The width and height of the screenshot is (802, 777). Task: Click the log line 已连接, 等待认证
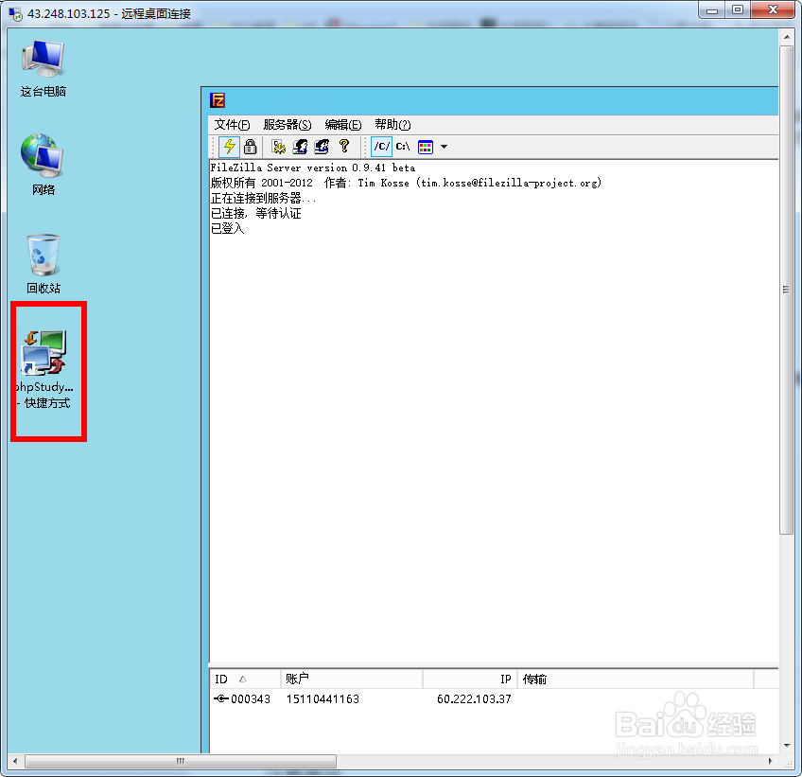click(x=255, y=213)
